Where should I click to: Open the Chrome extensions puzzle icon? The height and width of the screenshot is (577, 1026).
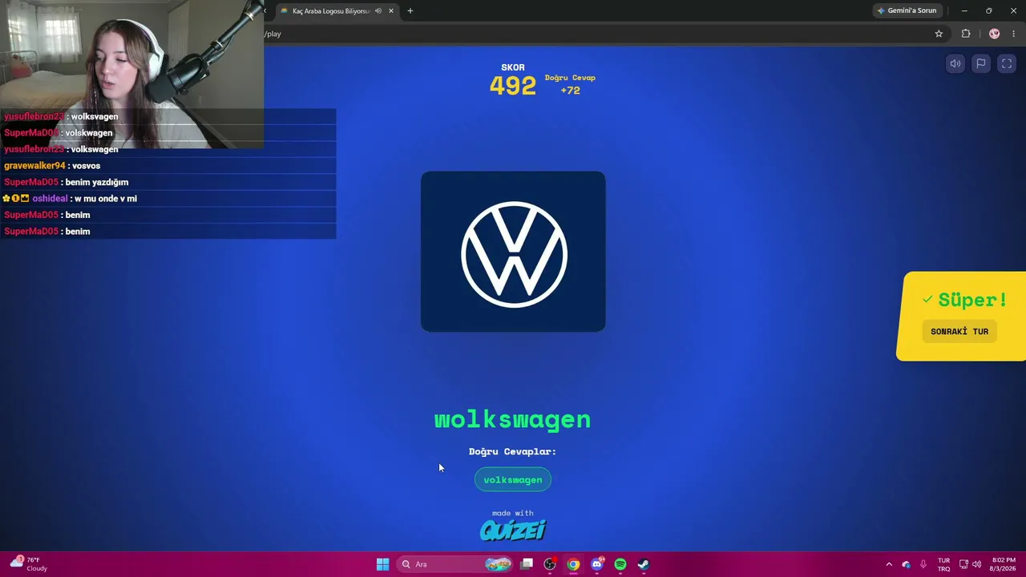966,34
